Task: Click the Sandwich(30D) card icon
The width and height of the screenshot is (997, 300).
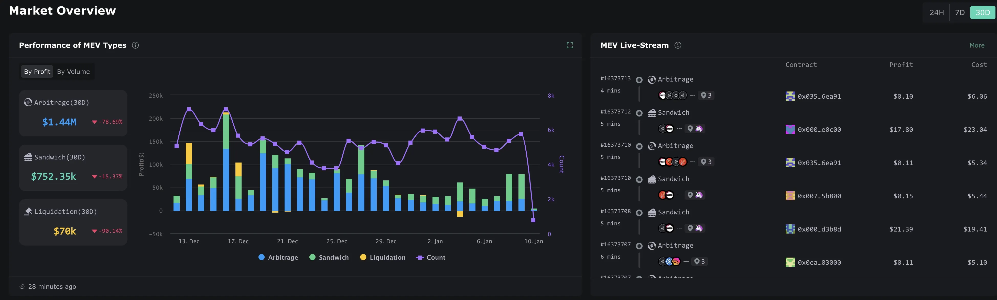Action: [x=28, y=157]
